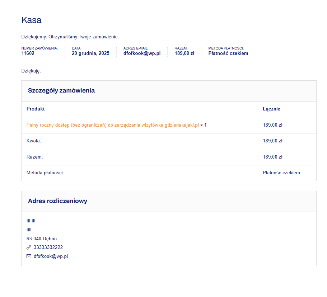Click the billing email dfofkook@wp.pl
The width and height of the screenshot is (327, 297).
pos(51,256)
